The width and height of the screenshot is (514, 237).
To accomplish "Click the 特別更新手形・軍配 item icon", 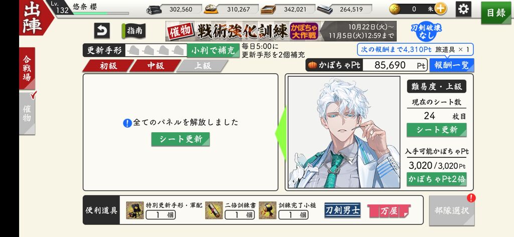I will coord(135,210).
